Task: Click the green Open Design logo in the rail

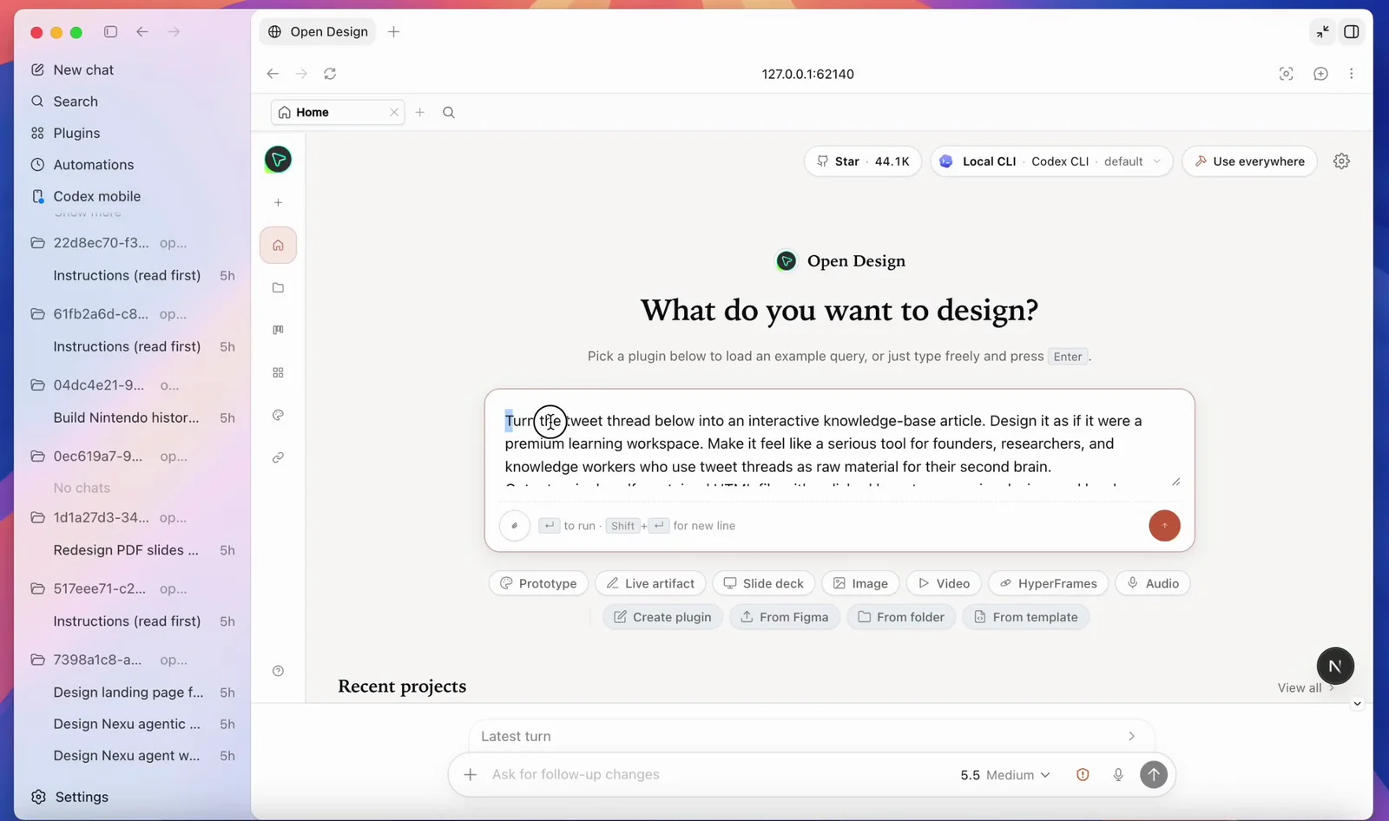Action: pyautogui.click(x=278, y=160)
